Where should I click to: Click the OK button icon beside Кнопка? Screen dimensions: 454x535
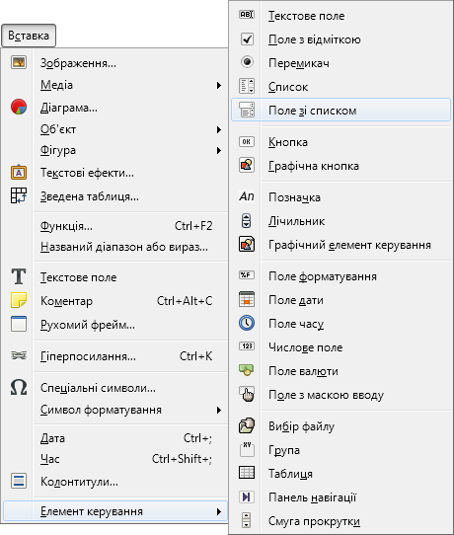tap(247, 141)
